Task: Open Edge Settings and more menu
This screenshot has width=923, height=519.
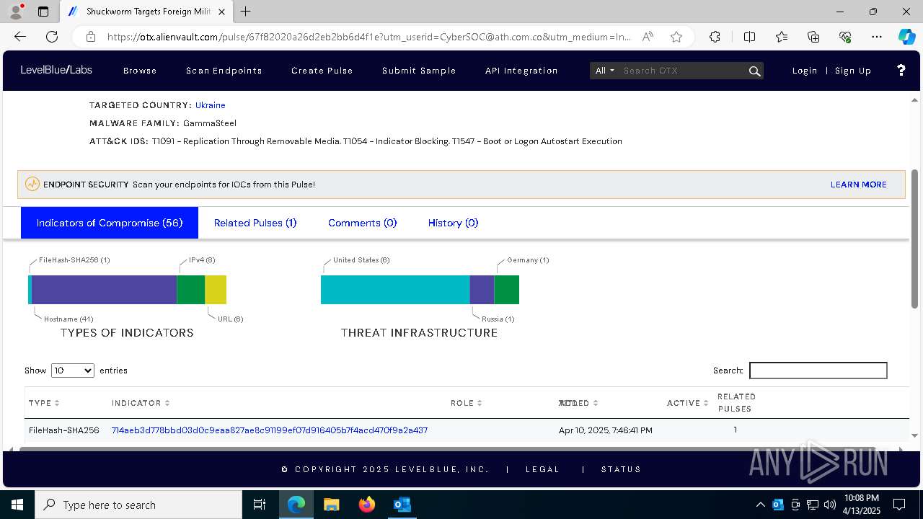Action: pyautogui.click(x=877, y=37)
